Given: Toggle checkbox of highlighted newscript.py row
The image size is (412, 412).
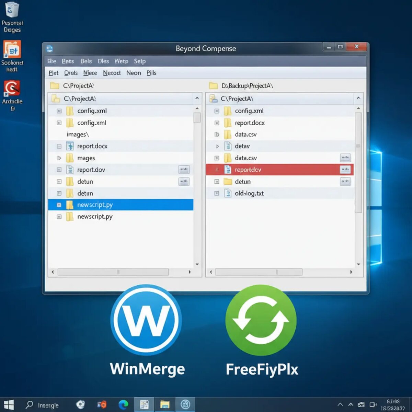Looking at the screenshot, I should tap(59, 205).
